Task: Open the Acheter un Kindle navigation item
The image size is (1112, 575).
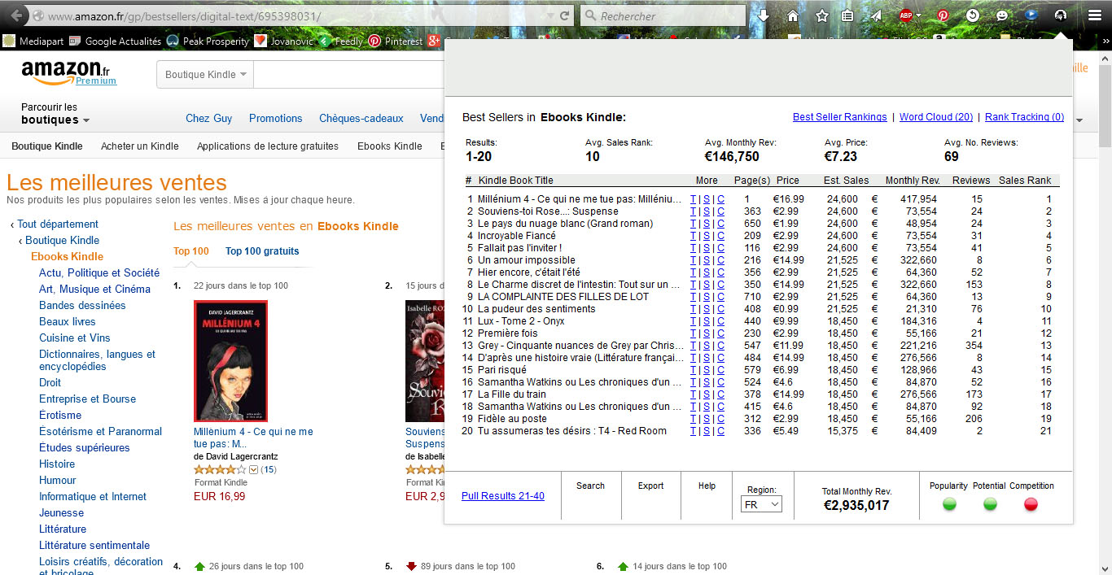Action: tap(140, 146)
